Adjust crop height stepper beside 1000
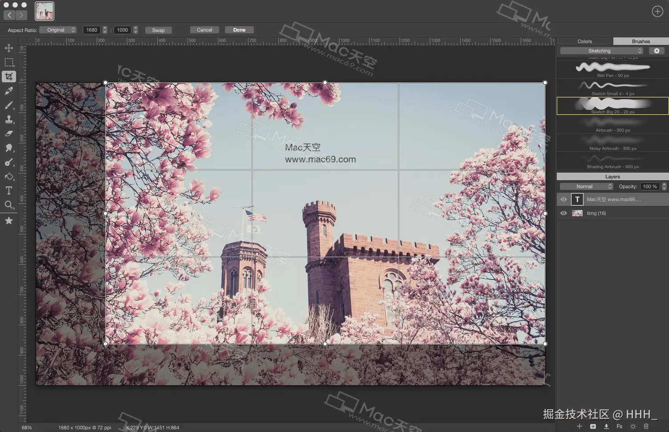669x432 pixels. pos(135,30)
